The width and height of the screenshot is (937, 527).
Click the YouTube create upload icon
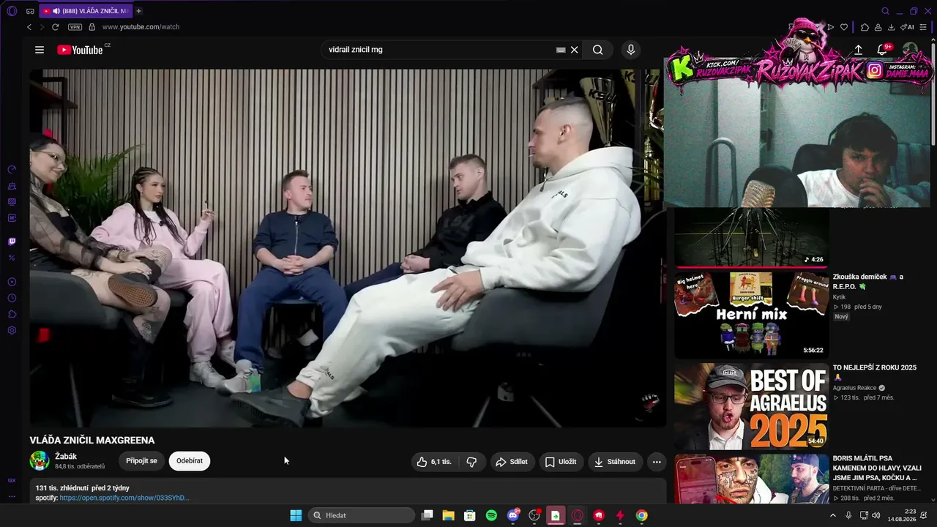tap(858, 50)
